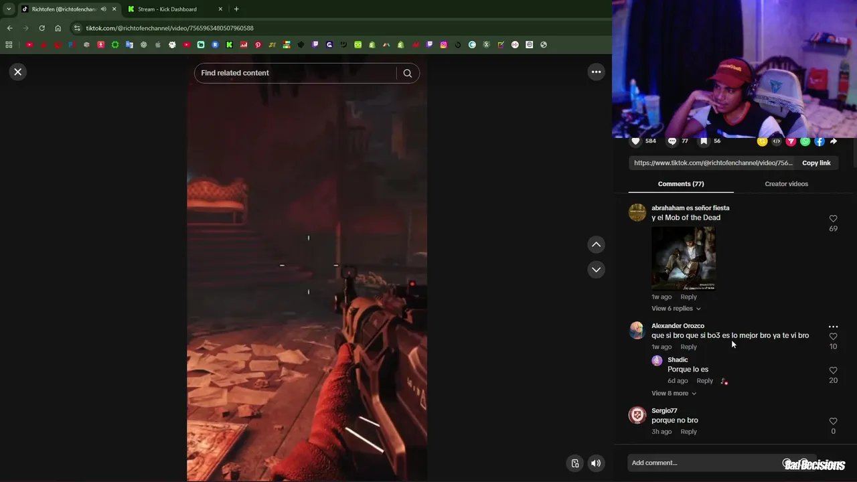
Task: Open more share options arrow
Action: 834,141
